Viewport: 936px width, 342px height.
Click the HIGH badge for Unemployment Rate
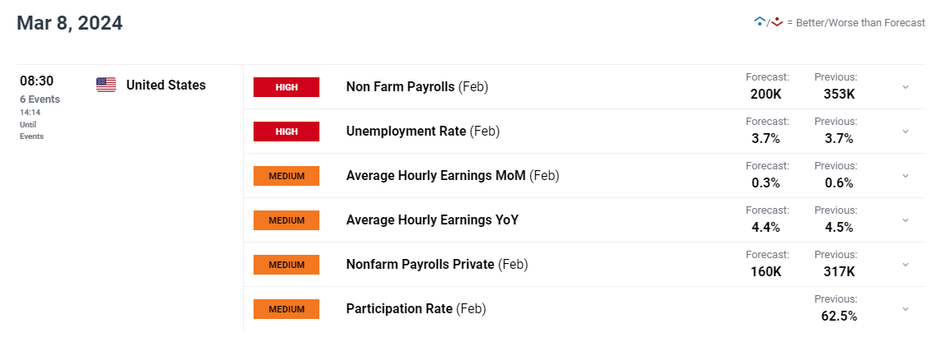point(286,132)
